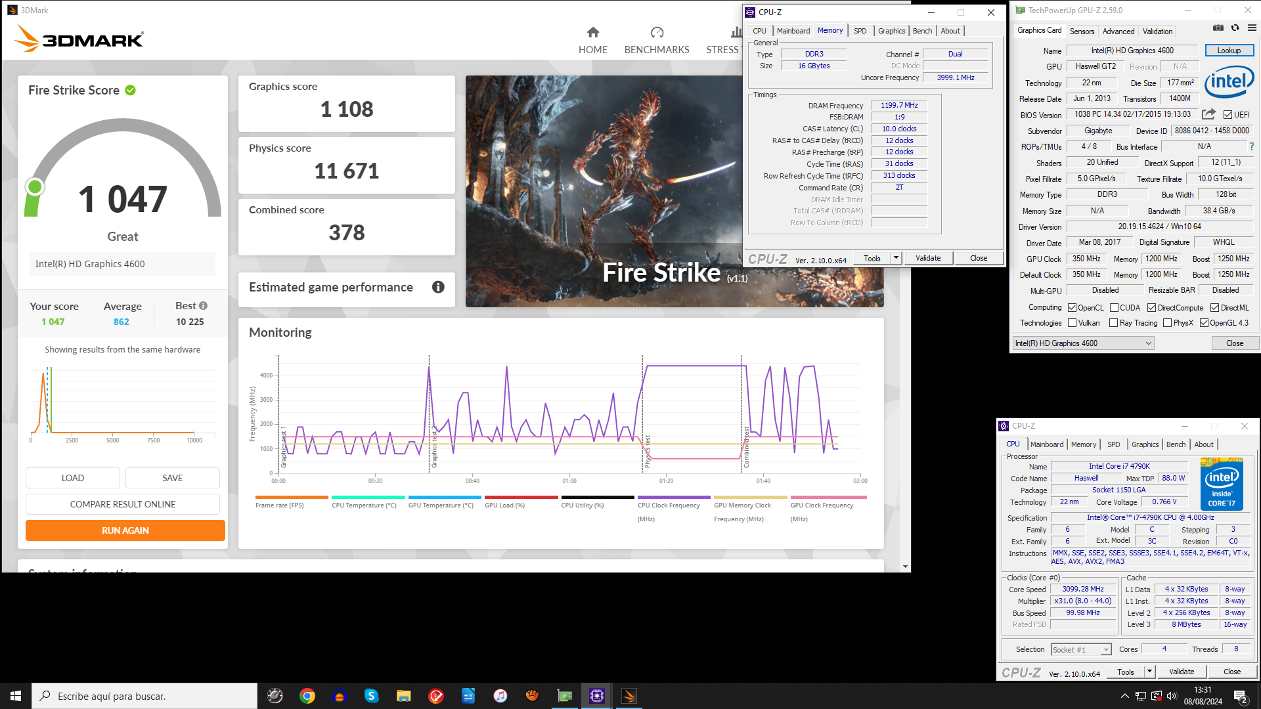This screenshot has width=1261, height=709.
Task: Switch to the Validation tab in GPU-Z
Action: click(1157, 31)
